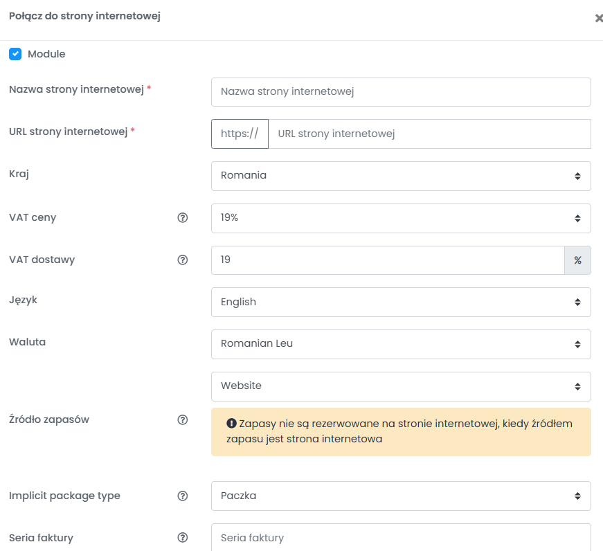The image size is (603, 551).
Task: Open the Waluta dropdown showing Romanian Leu
Action: [x=401, y=344]
